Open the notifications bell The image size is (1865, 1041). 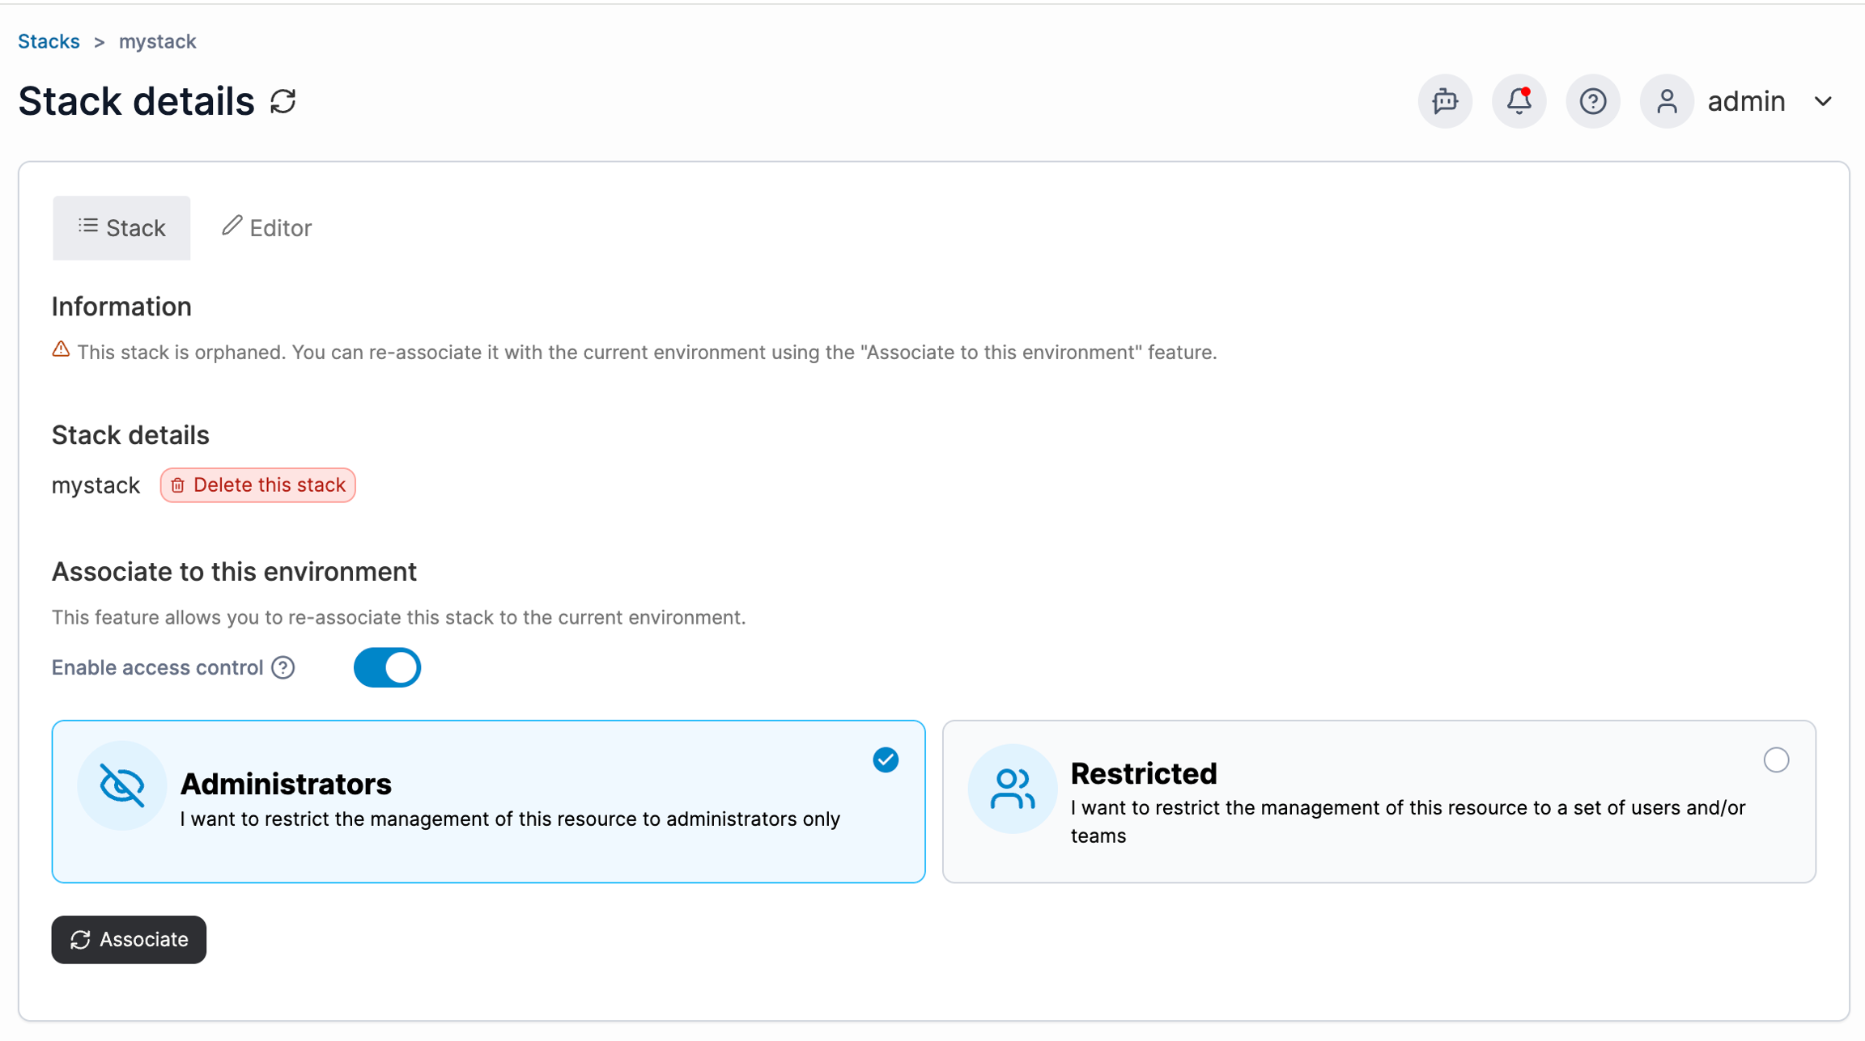[1519, 102]
